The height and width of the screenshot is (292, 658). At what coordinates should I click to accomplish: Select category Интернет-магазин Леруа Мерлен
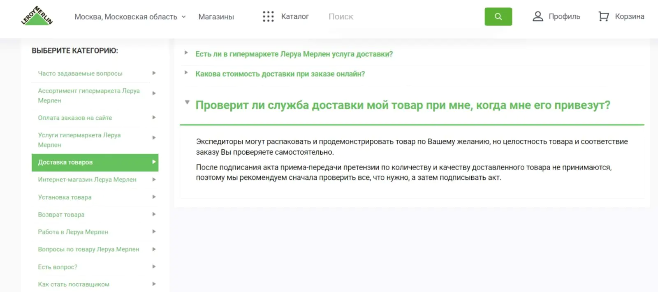click(87, 180)
